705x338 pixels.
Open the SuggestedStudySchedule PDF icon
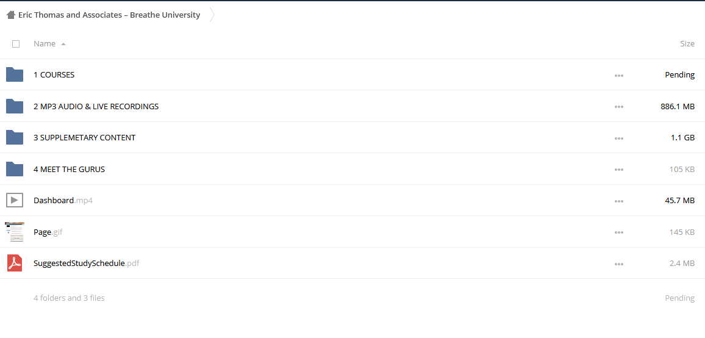point(15,264)
